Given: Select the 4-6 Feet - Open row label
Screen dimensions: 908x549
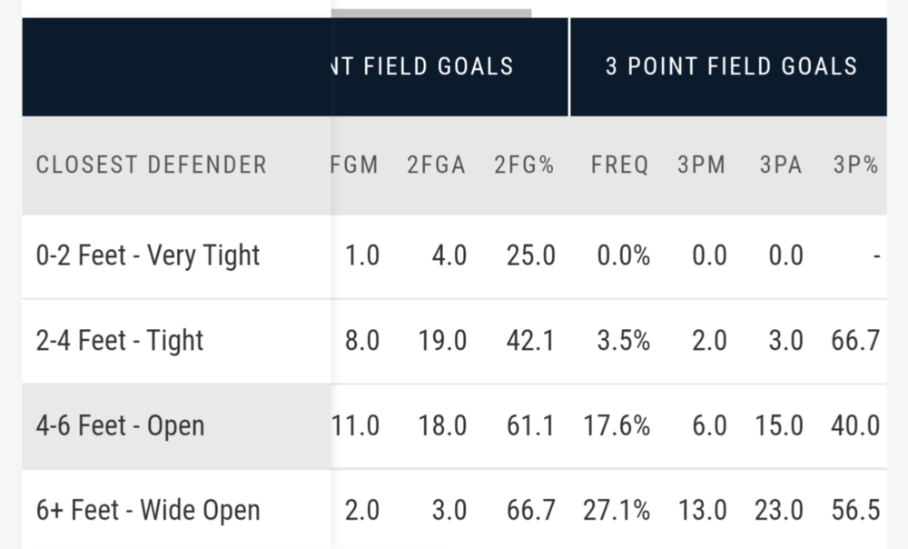Looking at the screenshot, I should [x=120, y=425].
